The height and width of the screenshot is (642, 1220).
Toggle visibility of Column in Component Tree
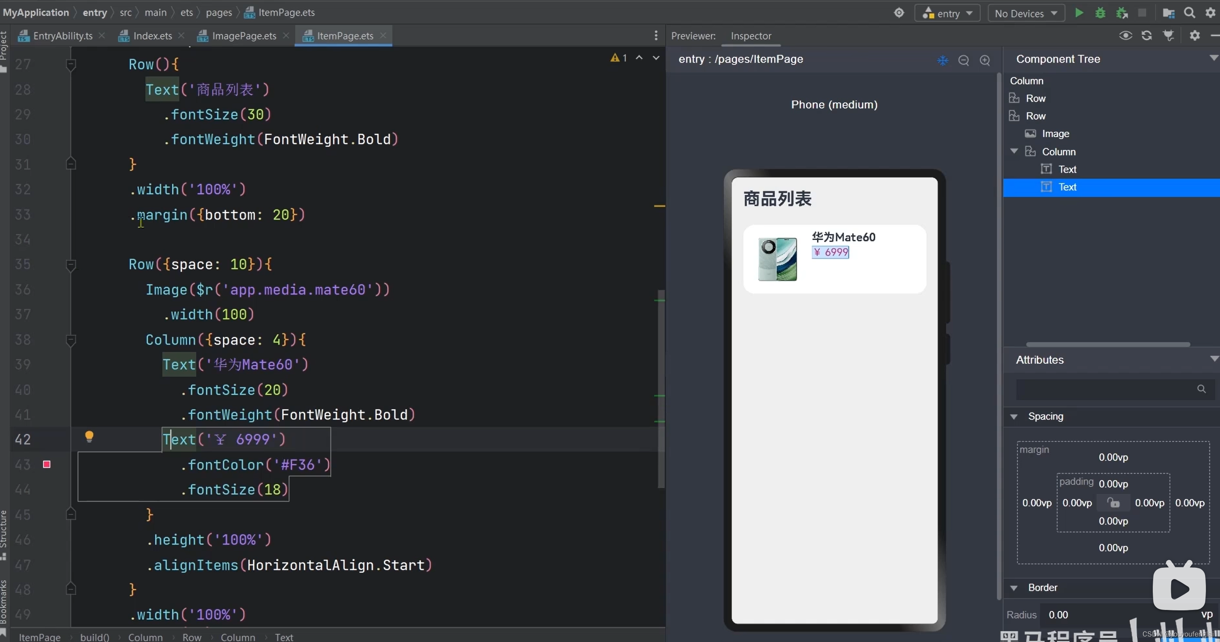(1015, 152)
